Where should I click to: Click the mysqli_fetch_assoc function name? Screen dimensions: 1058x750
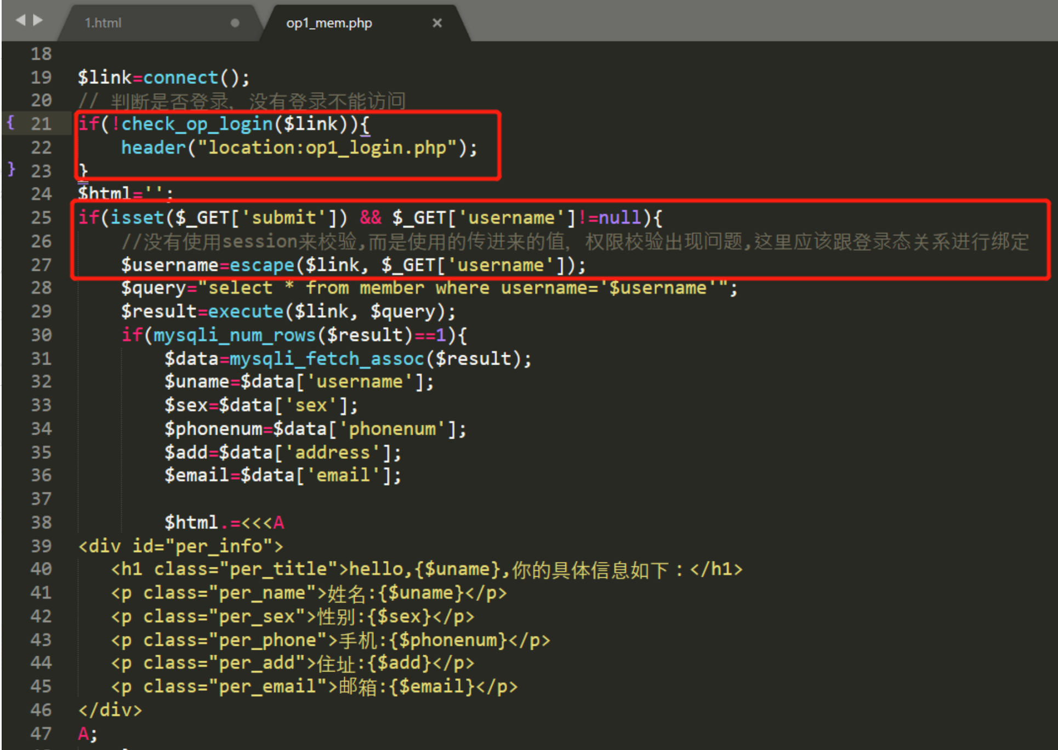tap(326, 359)
